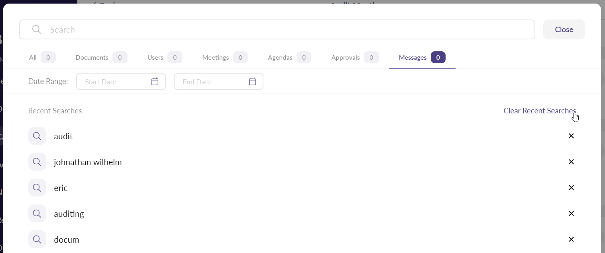Image resolution: width=605 pixels, height=253 pixels.
Task: Open the Start Date calendar picker
Action: click(155, 82)
